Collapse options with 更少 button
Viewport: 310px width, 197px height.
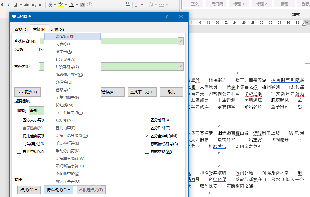pyautogui.click(x=28, y=92)
